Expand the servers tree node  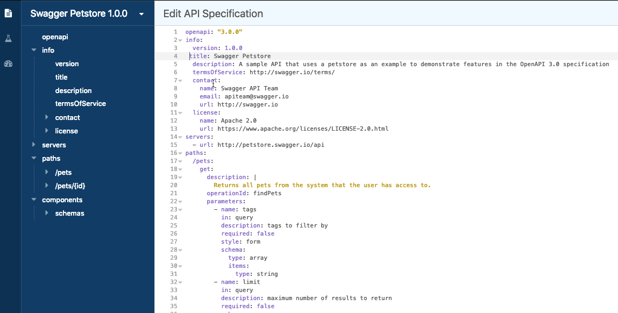34,145
